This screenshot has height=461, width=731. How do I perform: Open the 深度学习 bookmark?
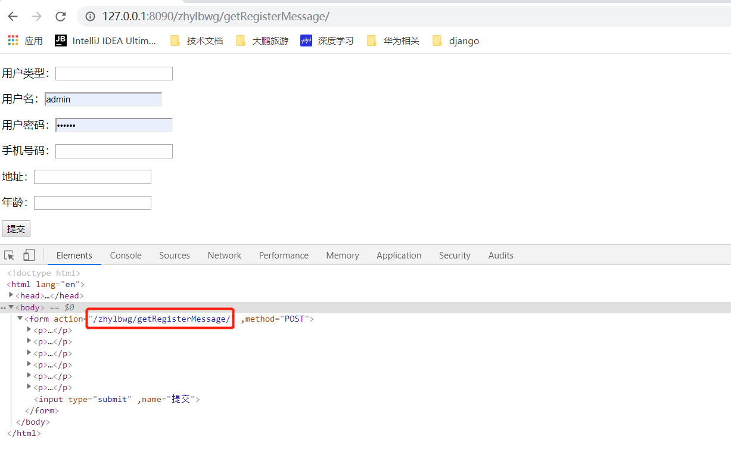[x=327, y=41]
